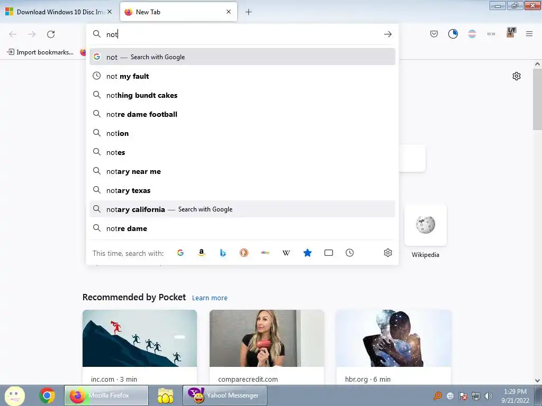Select the New Tab tab
This screenshot has width=542, height=406.
tap(178, 12)
